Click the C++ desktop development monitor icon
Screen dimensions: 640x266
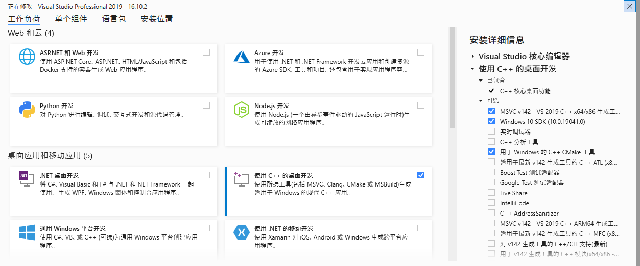(241, 179)
